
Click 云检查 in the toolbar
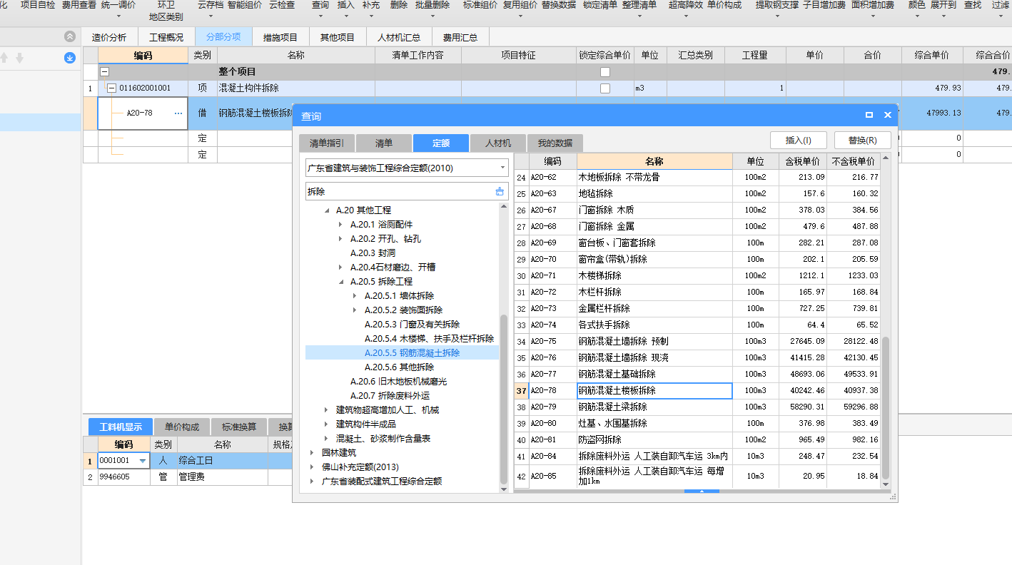[x=282, y=5]
